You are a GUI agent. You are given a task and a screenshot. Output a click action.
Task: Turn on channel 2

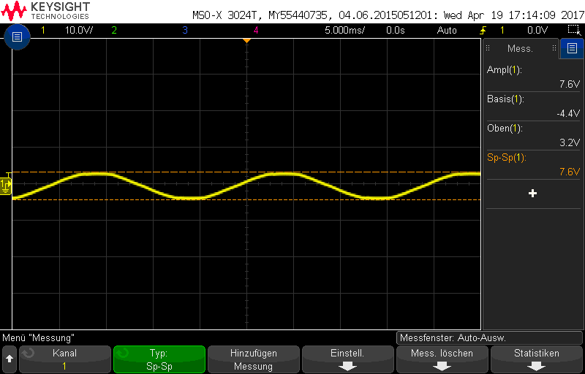pos(114,30)
